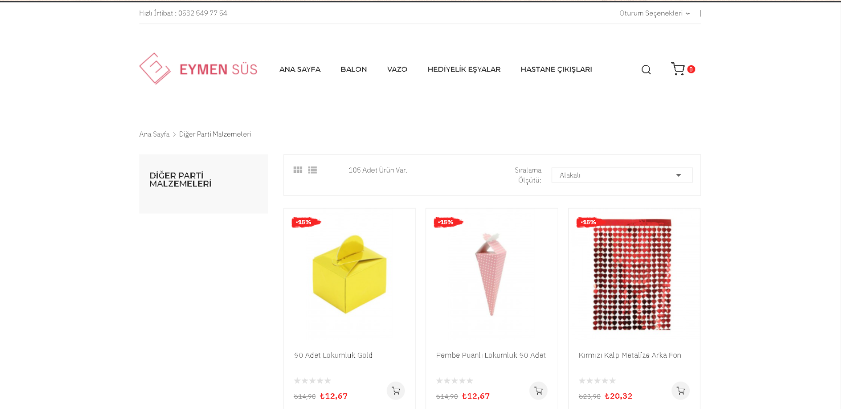Expand Oturum Seçenekleri dropdown
Viewport: 841px width, 409px height.
pyautogui.click(x=654, y=14)
